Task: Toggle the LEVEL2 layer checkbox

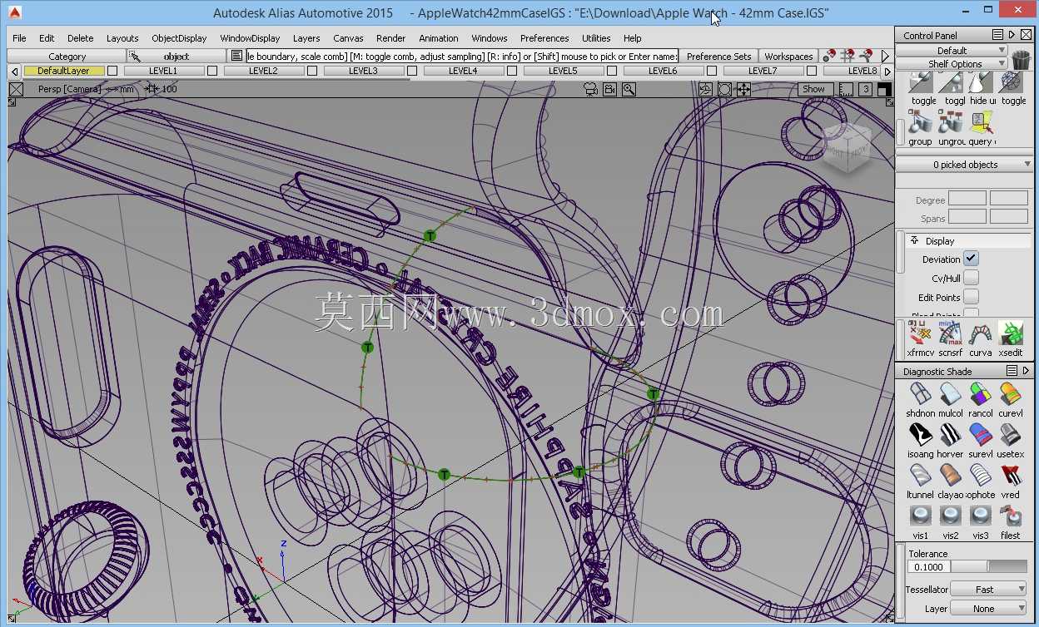Action: (x=312, y=72)
